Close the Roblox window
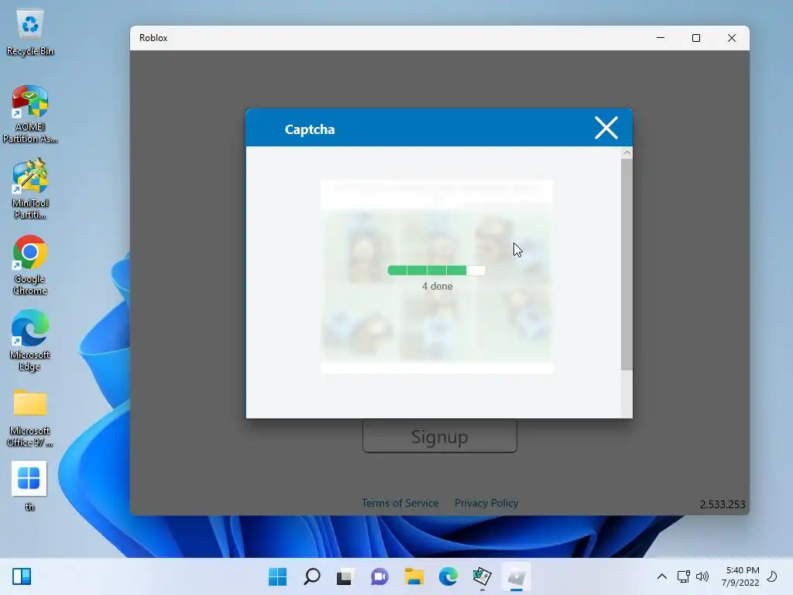793x595 pixels. click(x=731, y=38)
